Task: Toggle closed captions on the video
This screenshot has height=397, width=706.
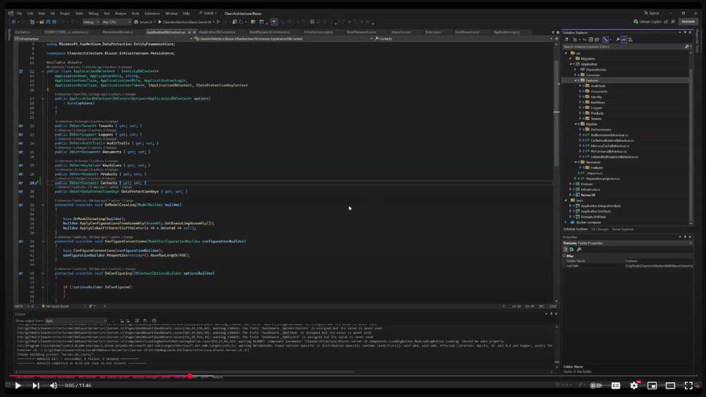Action: coord(616,386)
